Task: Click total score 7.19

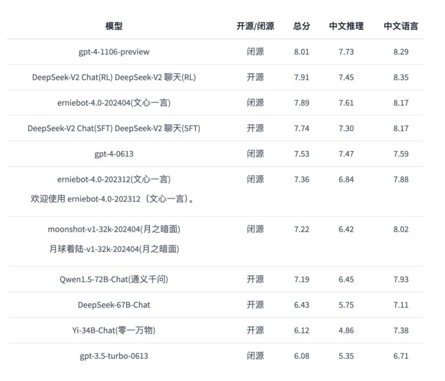Action: coord(301,279)
